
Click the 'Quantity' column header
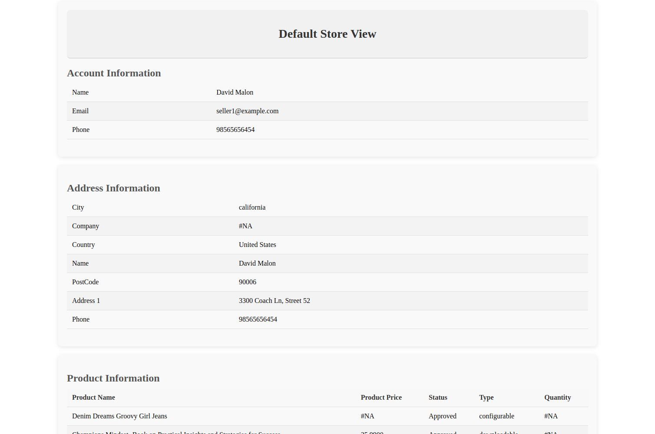tap(558, 398)
